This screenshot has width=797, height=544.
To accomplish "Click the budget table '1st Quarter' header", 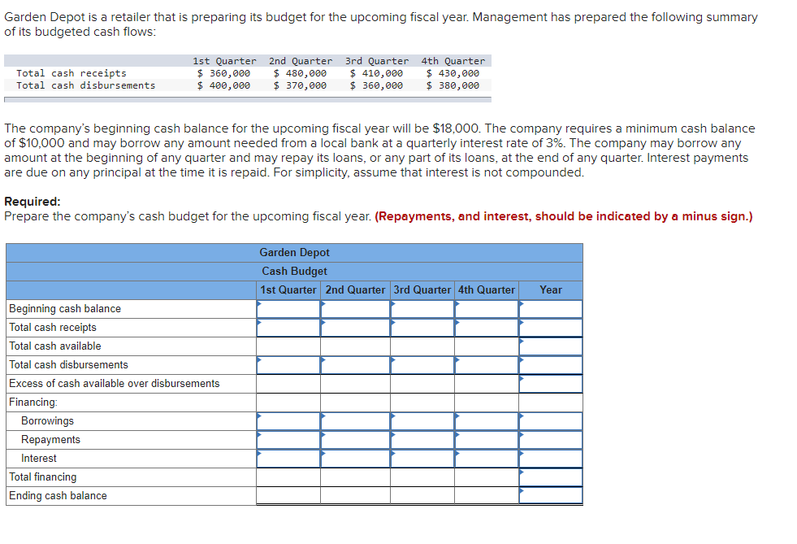I will pos(288,290).
